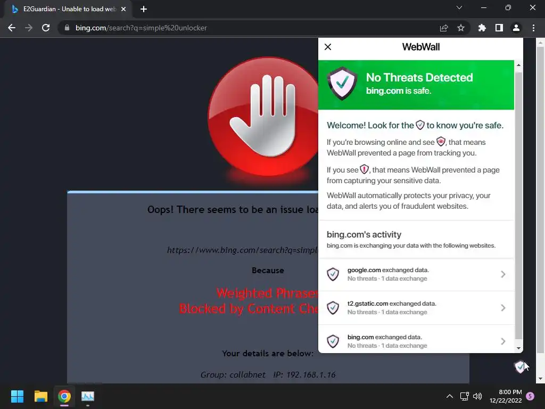Viewport: 545px width, 409px height.
Task: Open Chrome's three-dot menu
Action: click(x=533, y=28)
